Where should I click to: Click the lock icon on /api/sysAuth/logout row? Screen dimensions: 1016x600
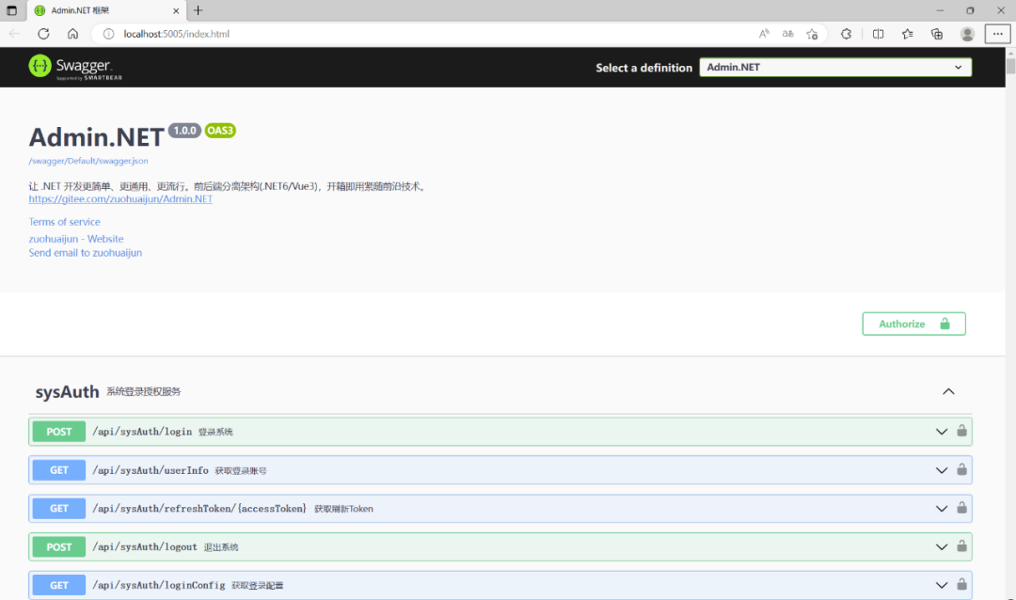coord(961,546)
